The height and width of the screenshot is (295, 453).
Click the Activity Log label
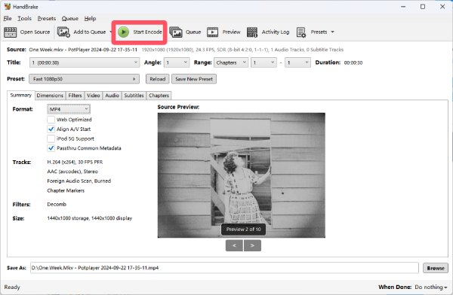(276, 32)
